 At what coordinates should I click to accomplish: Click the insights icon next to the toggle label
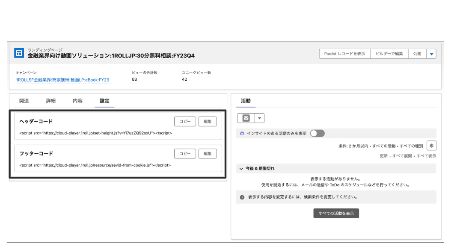tap(242, 133)
